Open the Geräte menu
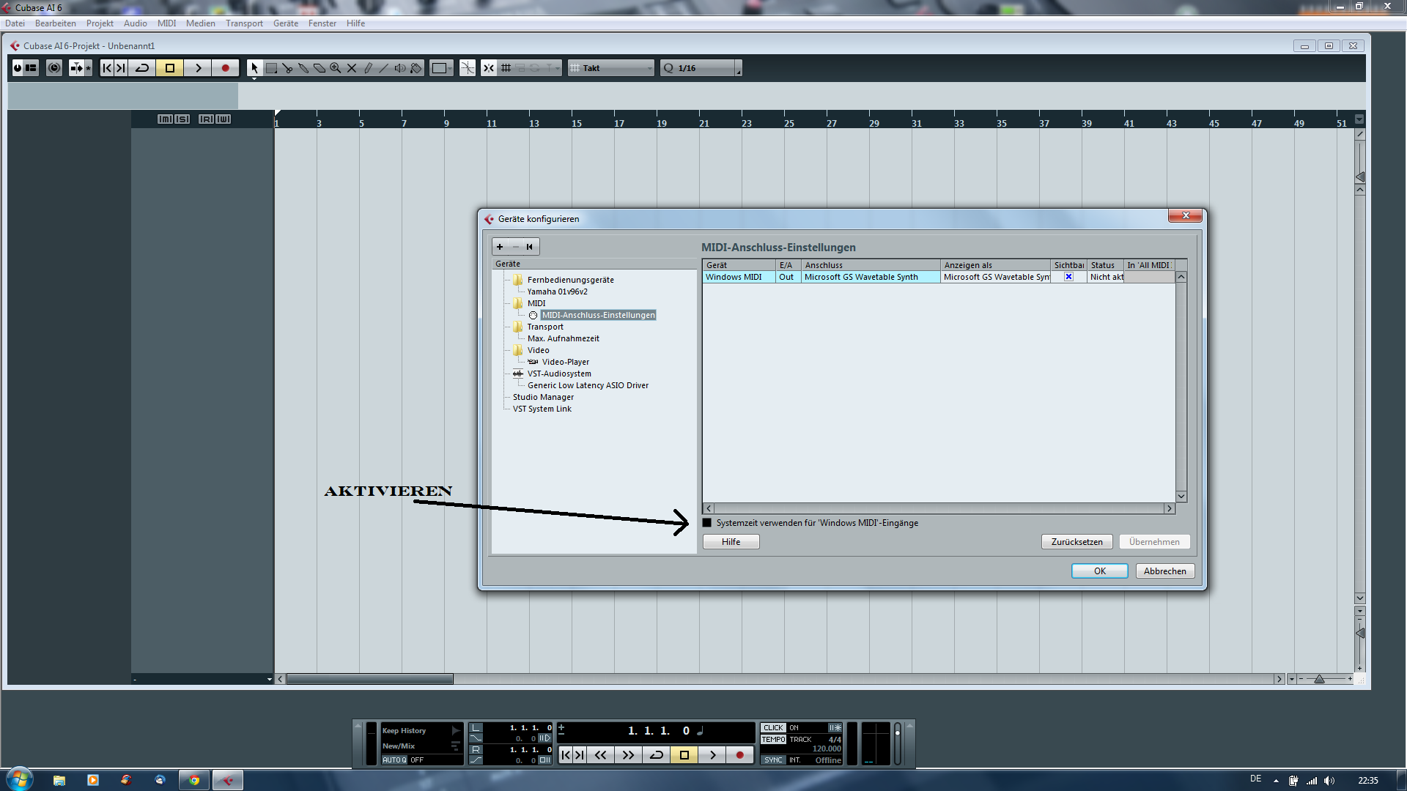 coord(286,23)
